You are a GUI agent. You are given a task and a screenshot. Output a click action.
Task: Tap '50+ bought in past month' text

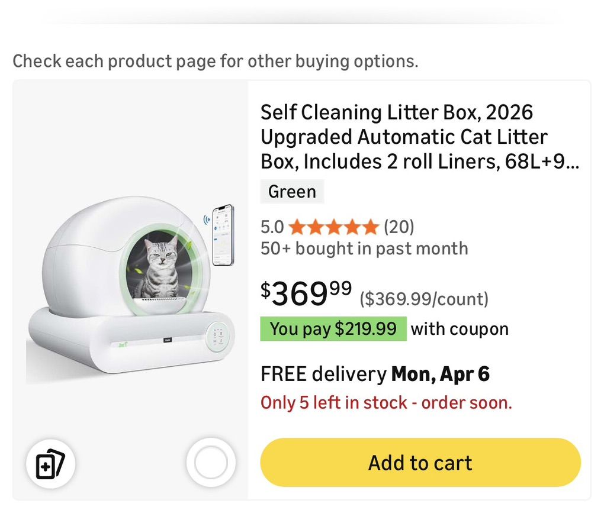coord(364,248)
